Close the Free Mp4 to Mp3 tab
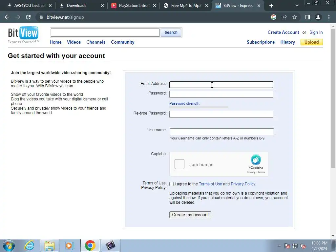 click(207, 6)
